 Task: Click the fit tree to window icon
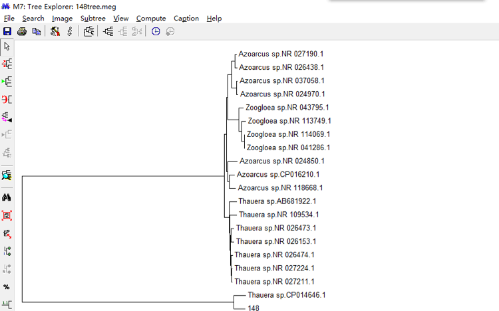click(7, 215)
